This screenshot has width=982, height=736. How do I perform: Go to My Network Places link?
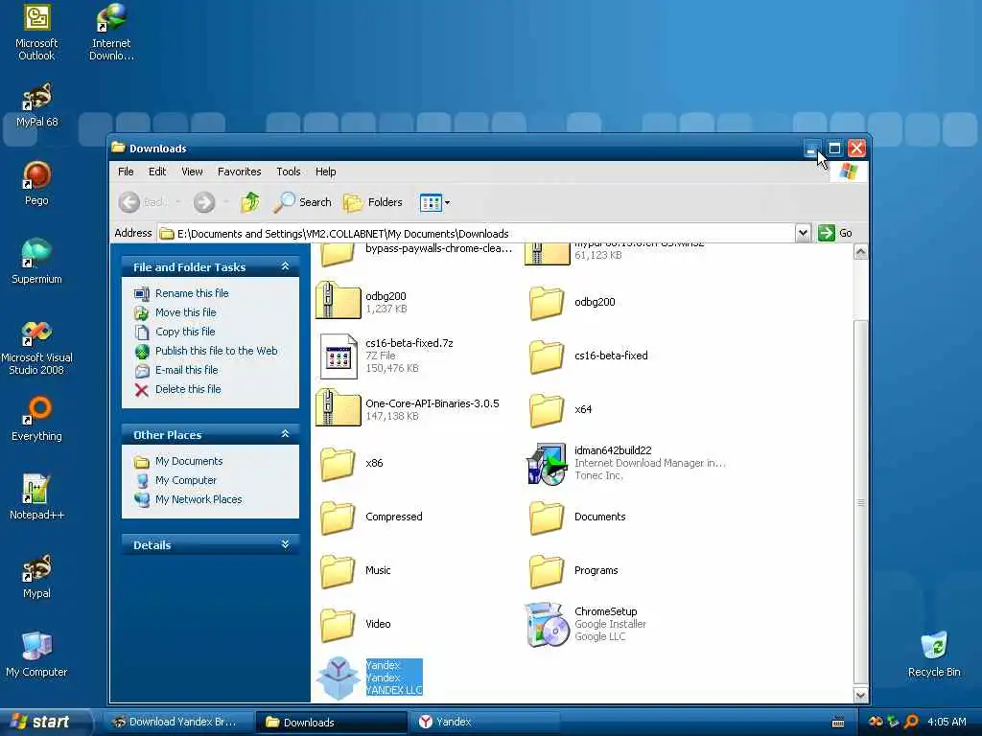coord(198,499)
